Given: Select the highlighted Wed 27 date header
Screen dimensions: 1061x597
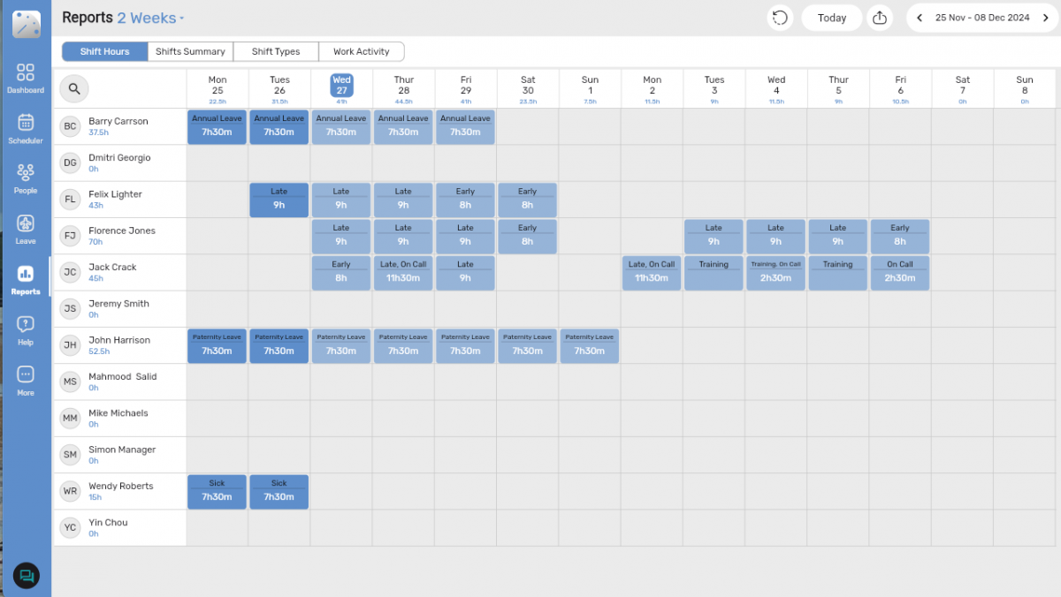Looking at the screenshot, I should (341, 85).
